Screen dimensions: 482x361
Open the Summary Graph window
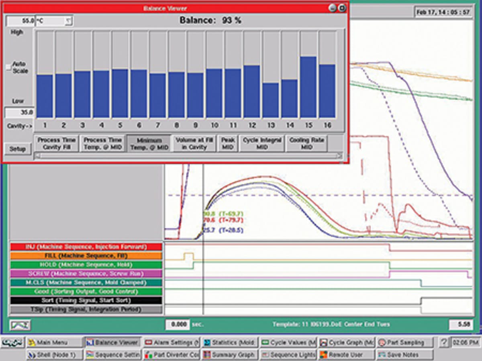(x=230, y=355)
